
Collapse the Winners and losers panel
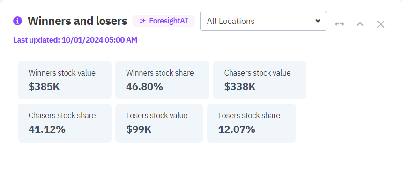pyautogui.click(x=360, y=24)
